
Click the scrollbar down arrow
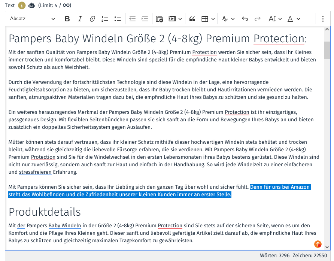coord(327,247)
